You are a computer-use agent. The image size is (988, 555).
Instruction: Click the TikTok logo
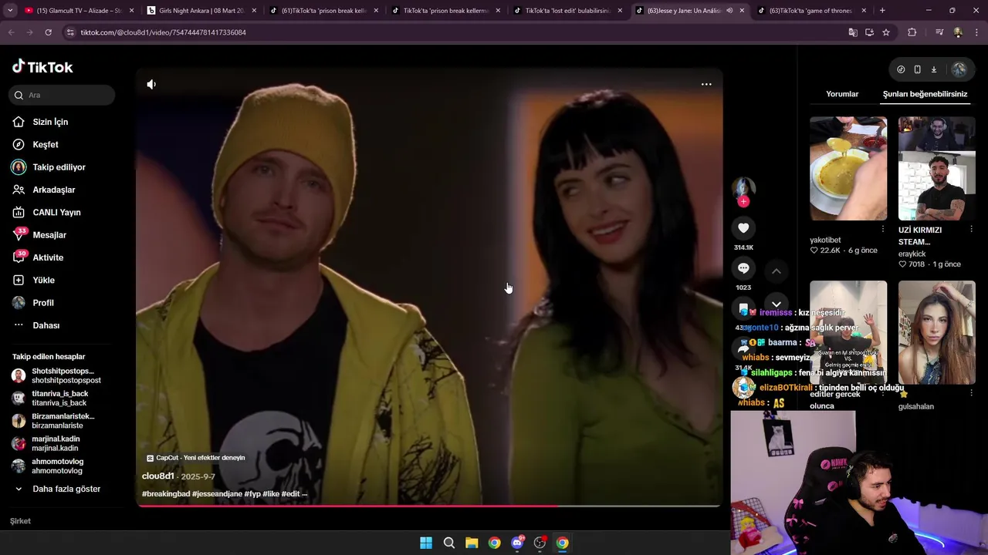pos(42,67)
